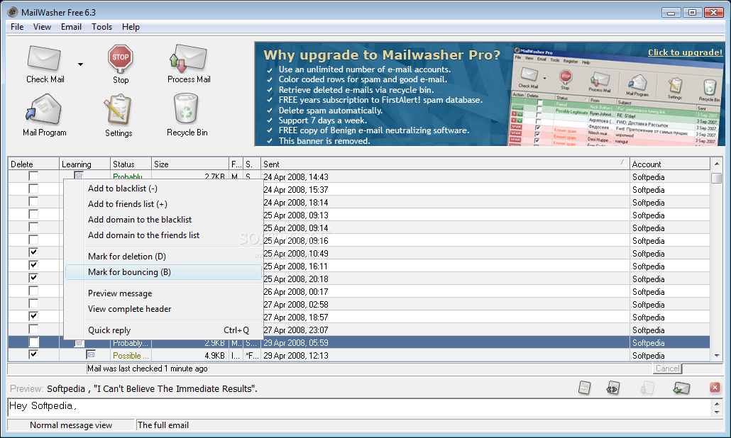Sort by the Size column header
This screenshot has height=438, width=731.
[x=189, y=164]
